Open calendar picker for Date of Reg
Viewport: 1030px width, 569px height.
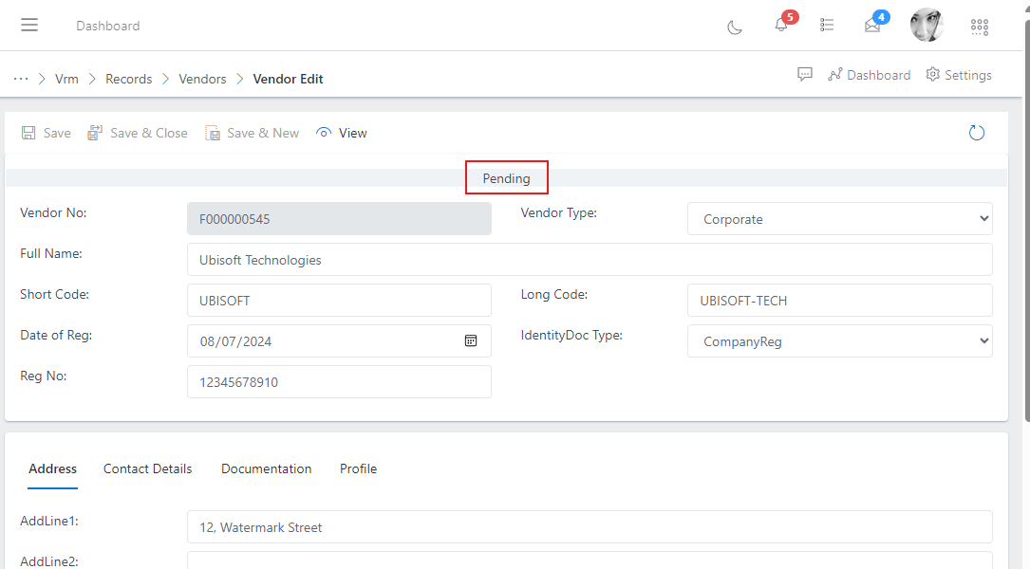click(x=471, y=340)
